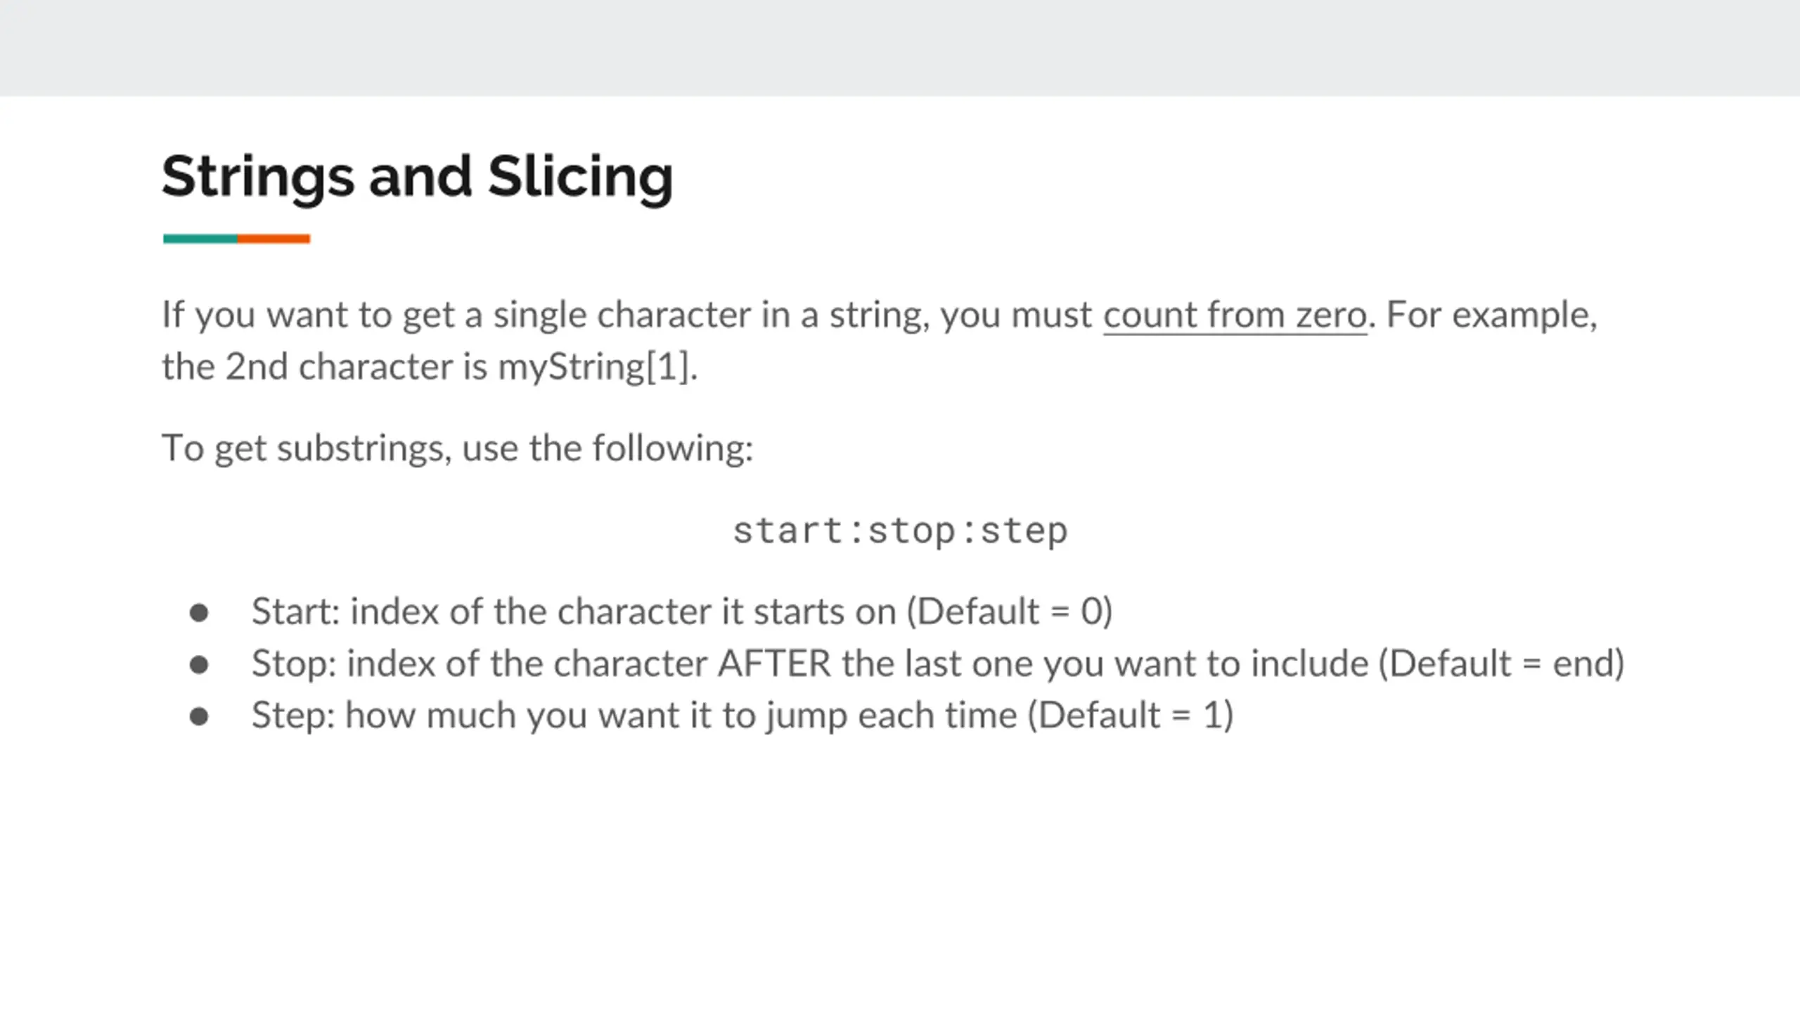
Task: Click the bullet dot beside "Stop: index"
Action: [x=199, y=664]
